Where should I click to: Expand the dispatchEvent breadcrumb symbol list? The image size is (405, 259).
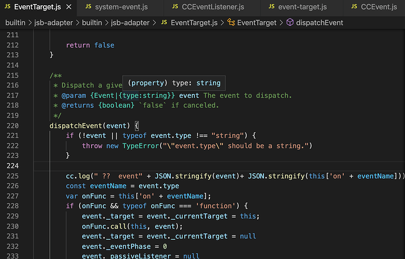pos(320,23)
